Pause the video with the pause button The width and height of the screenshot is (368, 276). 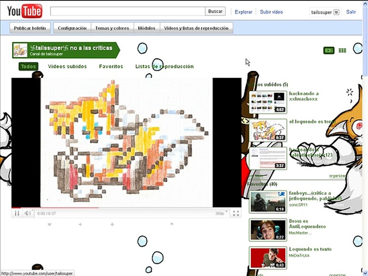coord(17,213)
